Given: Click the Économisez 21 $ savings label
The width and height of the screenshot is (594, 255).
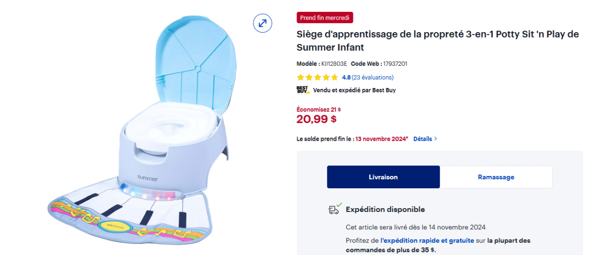Looking at the screenshot, I should click(318, 109).
